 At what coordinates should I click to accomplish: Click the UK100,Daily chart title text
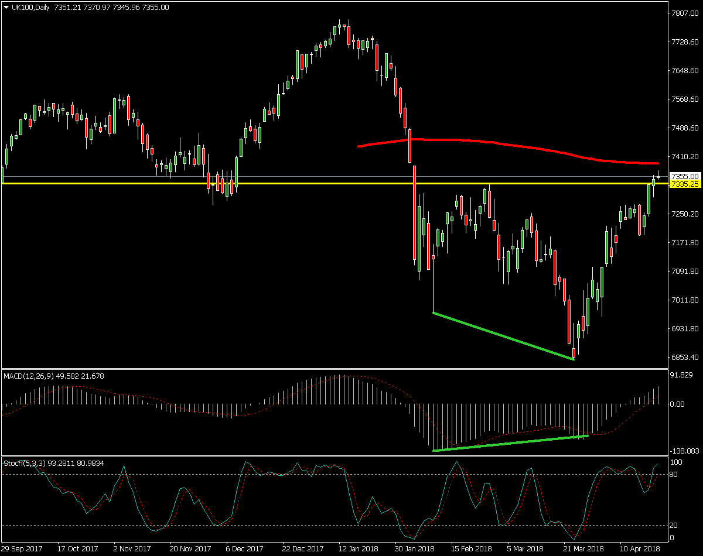(30, 8)
